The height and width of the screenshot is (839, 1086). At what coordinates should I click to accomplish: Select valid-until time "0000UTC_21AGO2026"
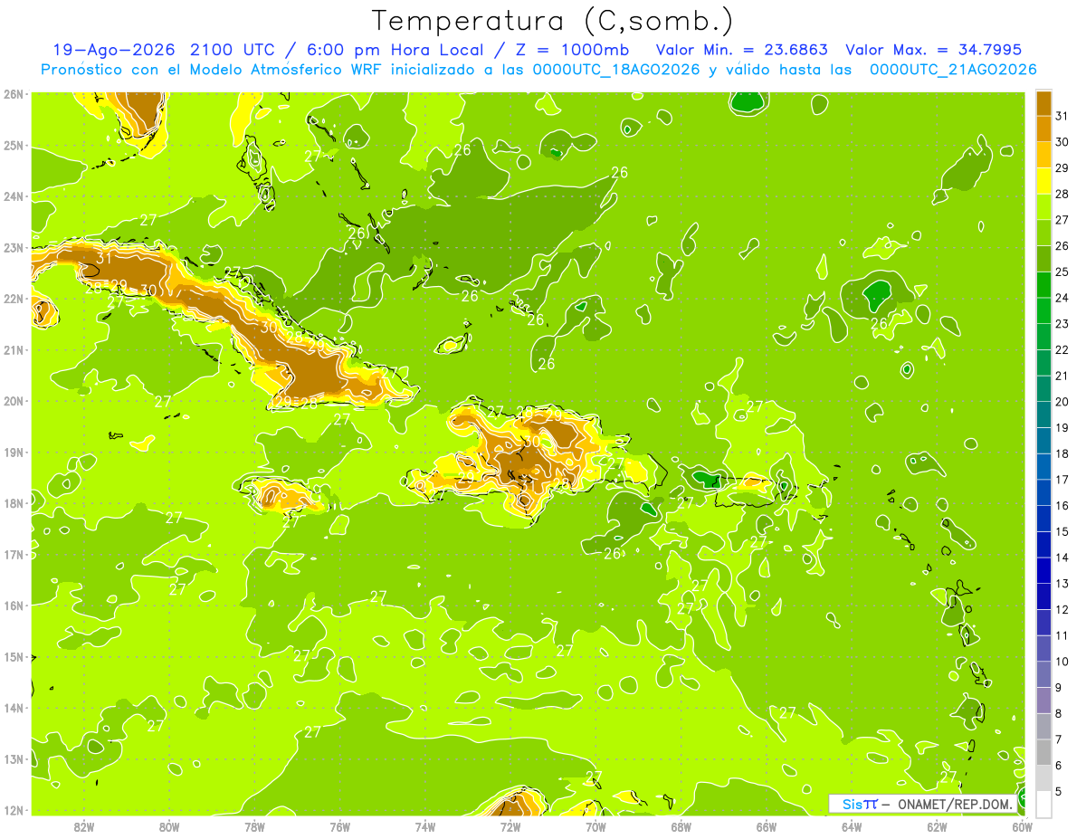(x=953, y=70)
